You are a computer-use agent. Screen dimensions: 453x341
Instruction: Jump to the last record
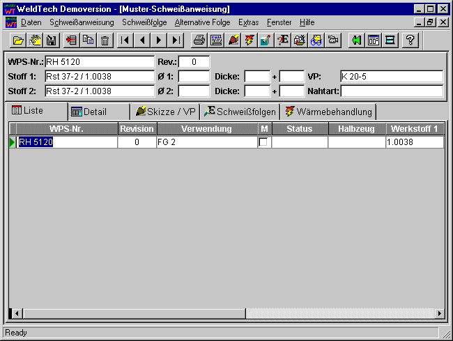(x=176, y=40)
